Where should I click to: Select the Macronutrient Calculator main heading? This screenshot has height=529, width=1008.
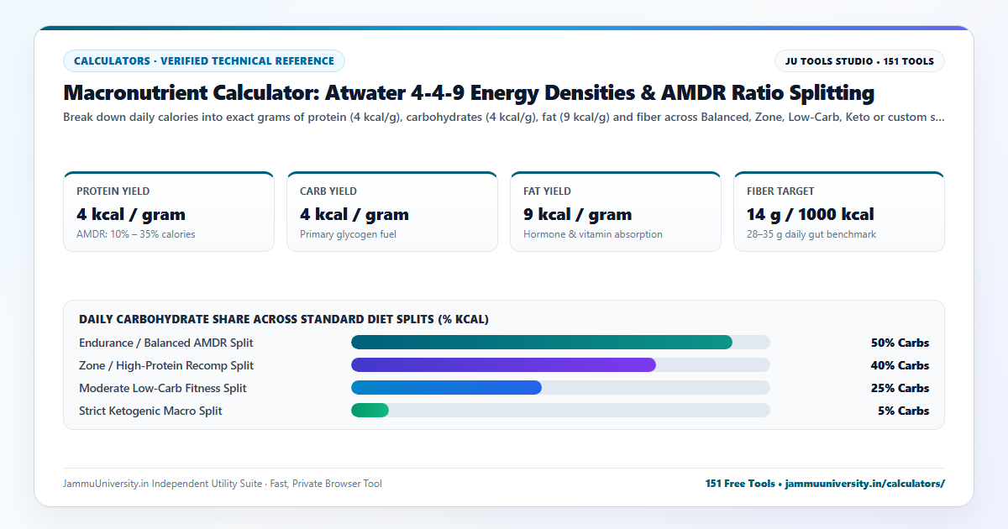click(x=469, y=92)
